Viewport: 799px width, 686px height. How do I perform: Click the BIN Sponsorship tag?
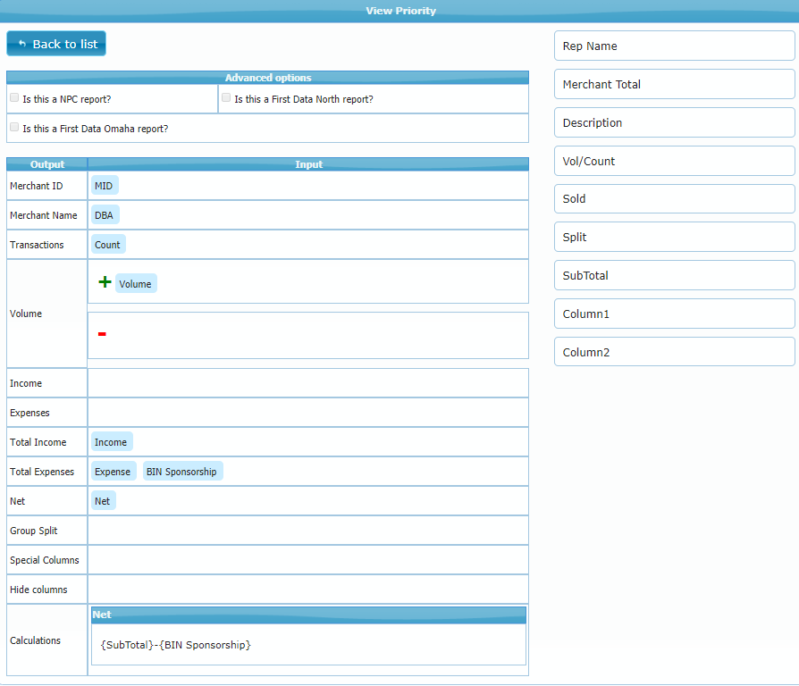coord(181,472)
